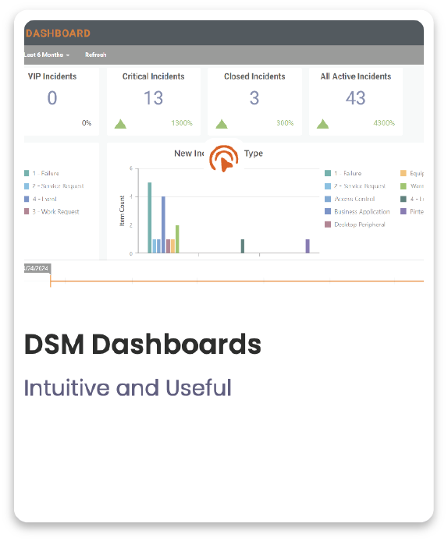The image size is (448, 541).
Task: Click the 0% value in VIP Incidents
Action: [x=87, y=123]
